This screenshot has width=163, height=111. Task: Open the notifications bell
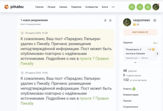coord(148,7)
